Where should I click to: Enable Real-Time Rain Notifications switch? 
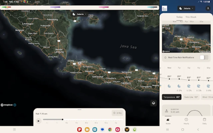coord(203,58)
